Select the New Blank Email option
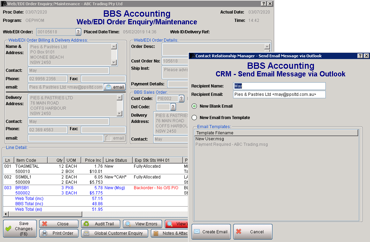Screen dimensions: 370x242 [194, 106]
